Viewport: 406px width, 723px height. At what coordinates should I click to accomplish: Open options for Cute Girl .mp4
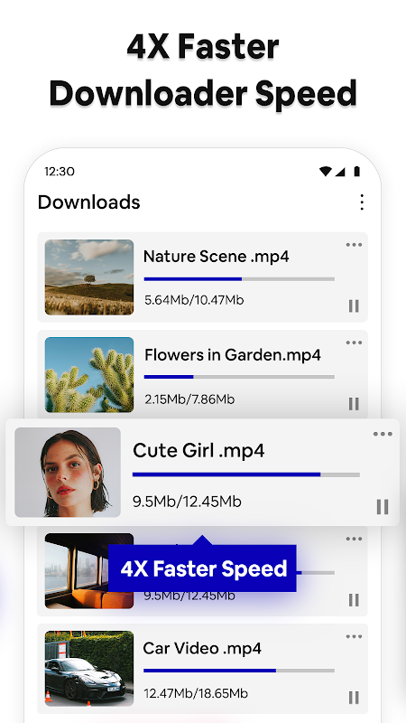[x=383, y=434]
